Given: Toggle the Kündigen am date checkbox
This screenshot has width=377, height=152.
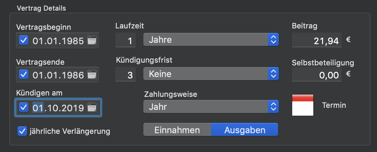Looking at the screenshot, I should 24,107.
